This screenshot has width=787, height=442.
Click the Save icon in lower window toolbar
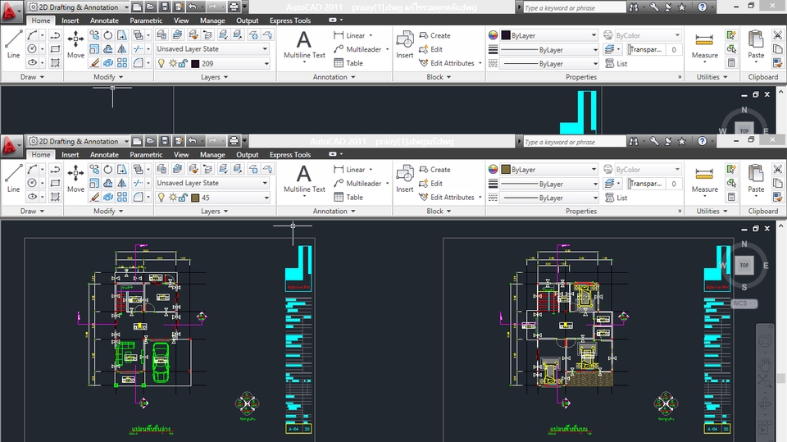coord(165,141)
